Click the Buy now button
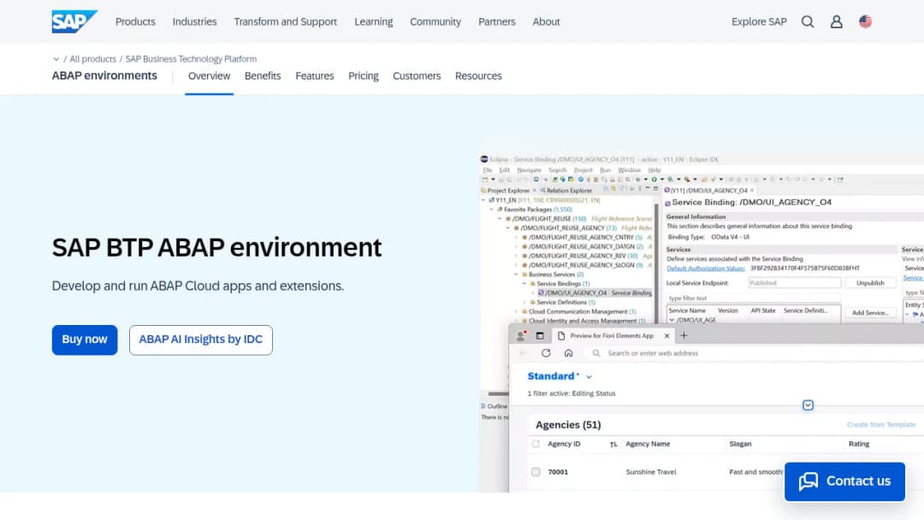924x520 pixels. (85, 340)
